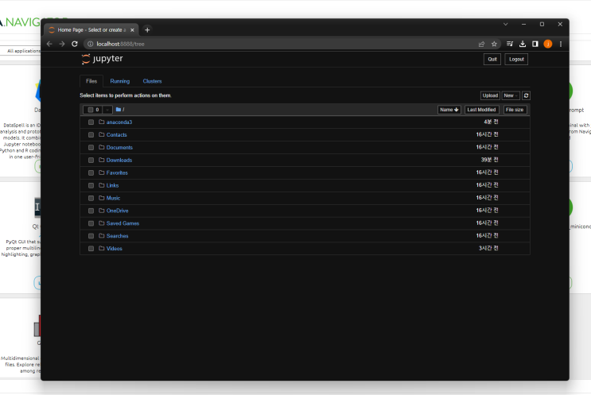
Task: Click the Upload button
Action: pos(490,95)
